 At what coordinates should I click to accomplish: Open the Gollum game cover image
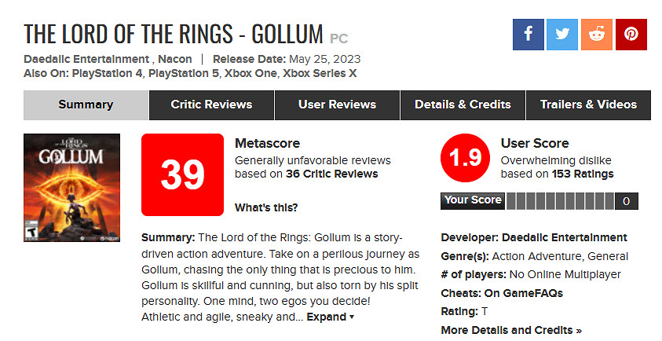71,186
